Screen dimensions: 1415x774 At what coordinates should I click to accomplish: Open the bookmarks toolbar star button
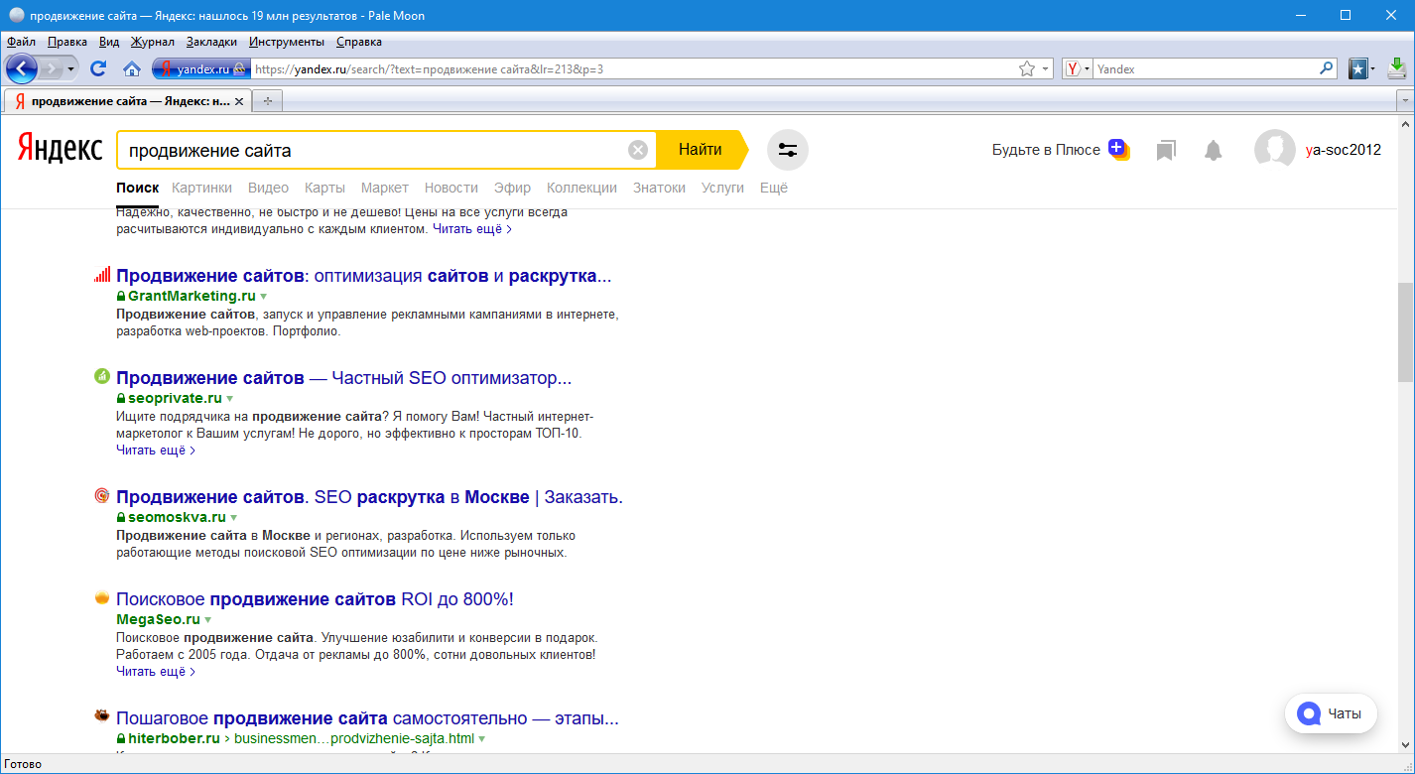1358,69
